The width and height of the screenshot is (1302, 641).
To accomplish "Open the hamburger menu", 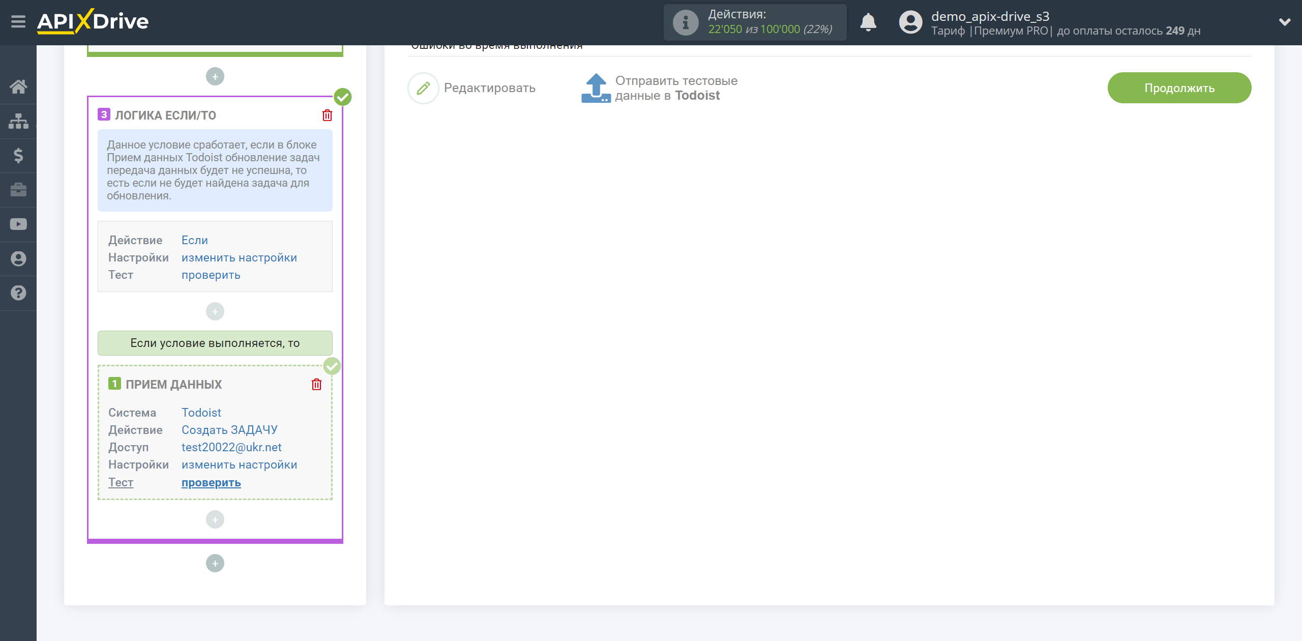I will click(18, 22).
